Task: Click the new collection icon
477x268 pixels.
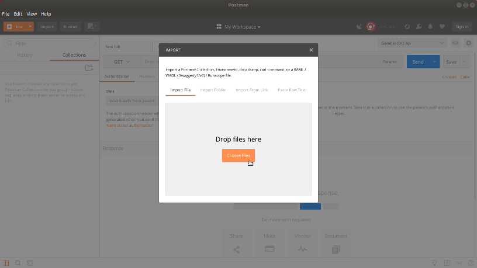Action: click(89, 68)
